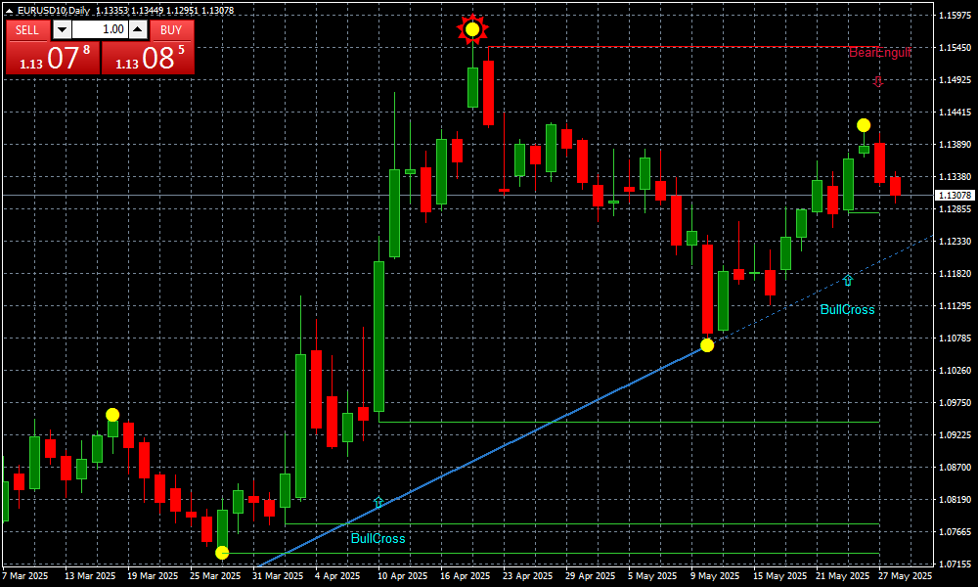Decrease lot volume with the down arrow

coord(62,29)
